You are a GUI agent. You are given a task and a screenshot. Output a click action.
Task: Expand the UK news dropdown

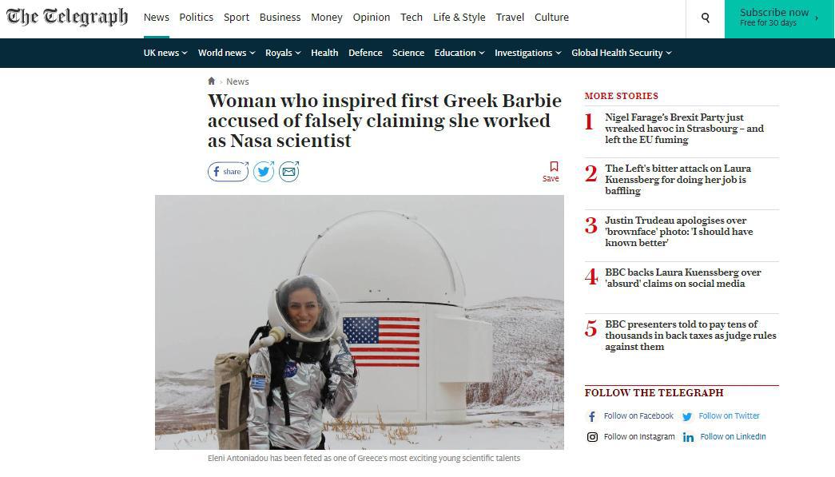(165, 53)
